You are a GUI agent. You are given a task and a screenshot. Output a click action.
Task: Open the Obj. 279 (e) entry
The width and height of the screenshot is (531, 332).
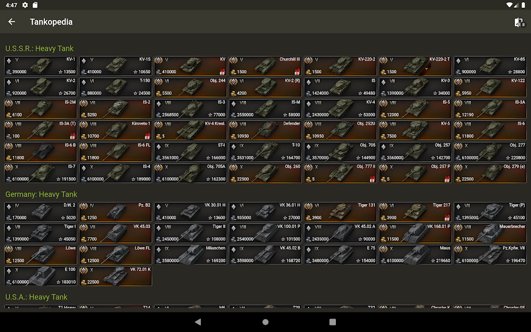490,172
